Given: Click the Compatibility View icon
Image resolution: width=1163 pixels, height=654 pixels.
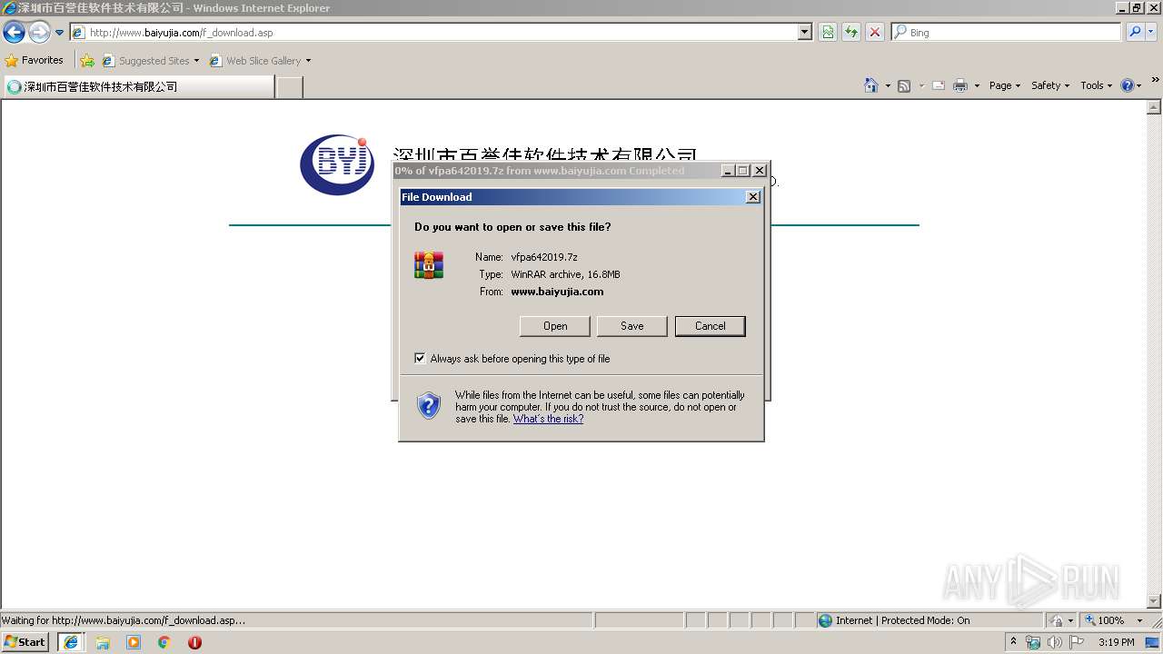Looking at the screenshot, I should pos(828,33).
